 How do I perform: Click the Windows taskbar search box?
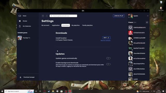coord(19,91)
